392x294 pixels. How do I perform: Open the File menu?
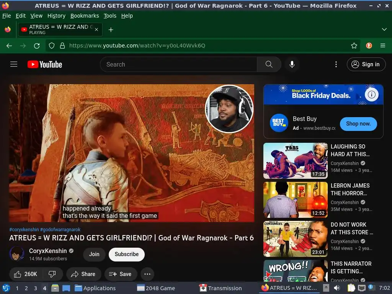click(7, 16)
